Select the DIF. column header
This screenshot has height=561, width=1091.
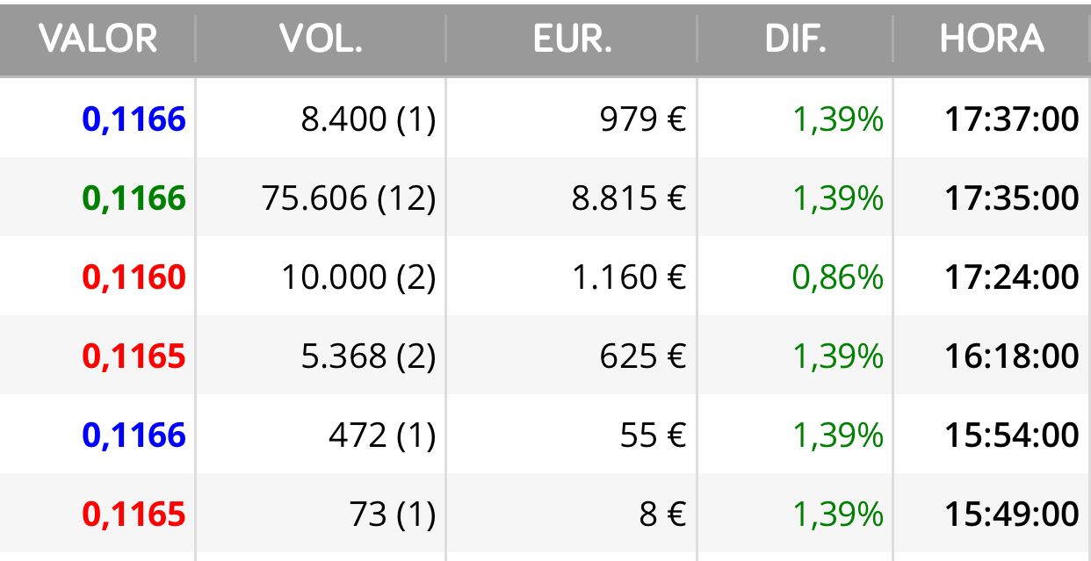coord(795,39)
